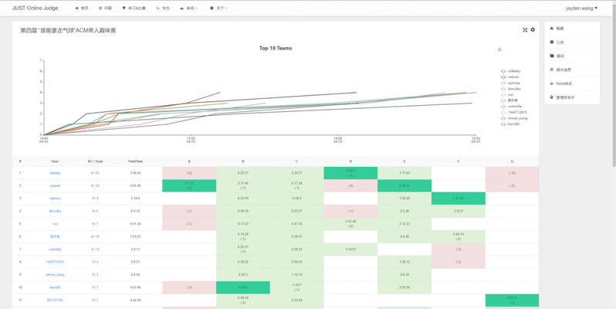Hide the natsuki line via the legend
The width and height of the screenshot is (616, 309).
pos(513,77)
